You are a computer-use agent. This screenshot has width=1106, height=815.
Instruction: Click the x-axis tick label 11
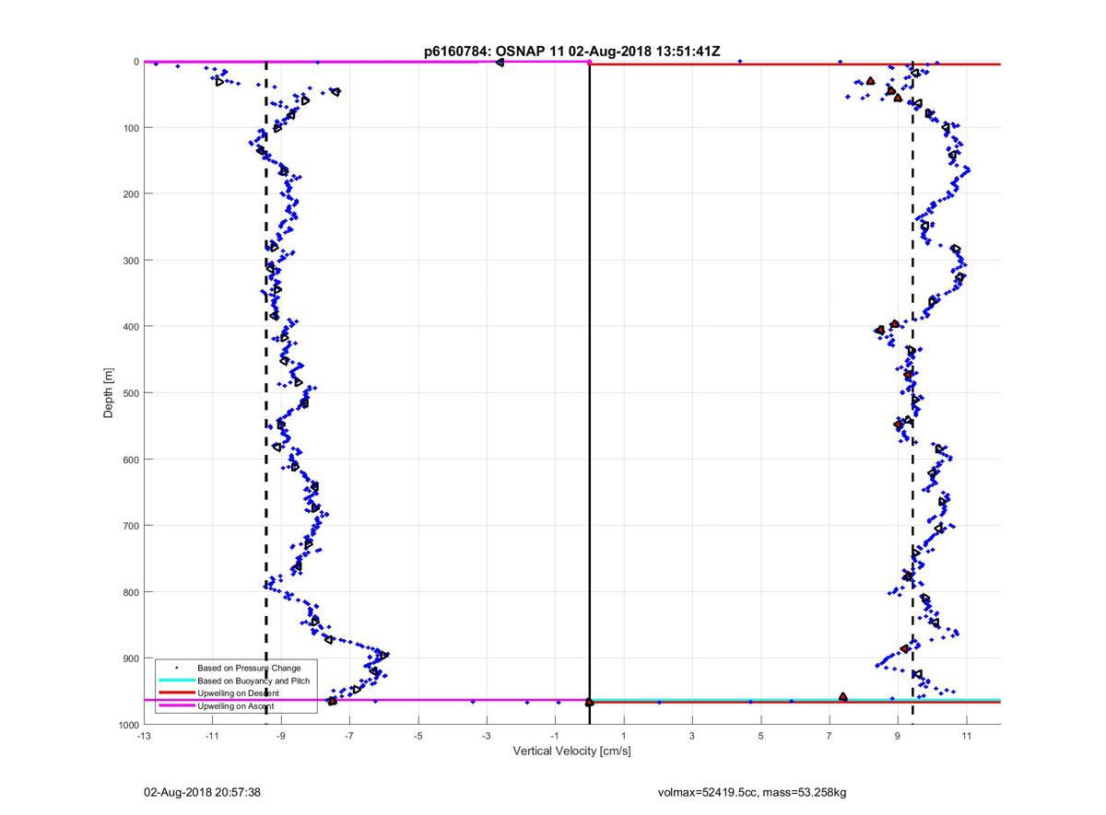point(967,736)
